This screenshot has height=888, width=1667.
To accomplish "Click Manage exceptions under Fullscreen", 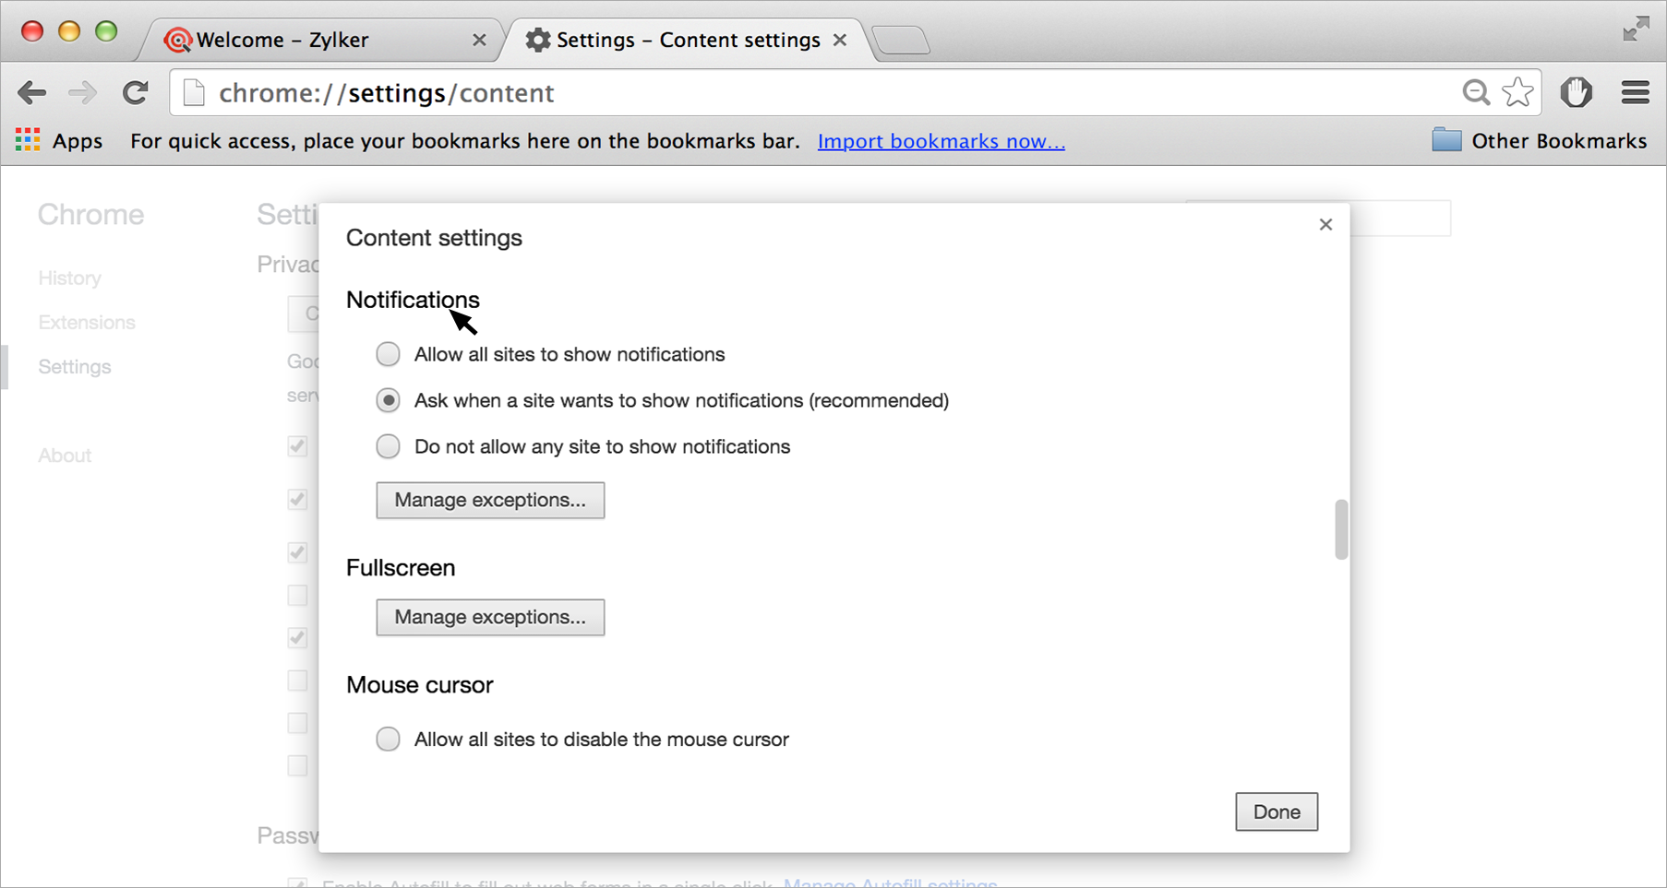I will [490, 617].
